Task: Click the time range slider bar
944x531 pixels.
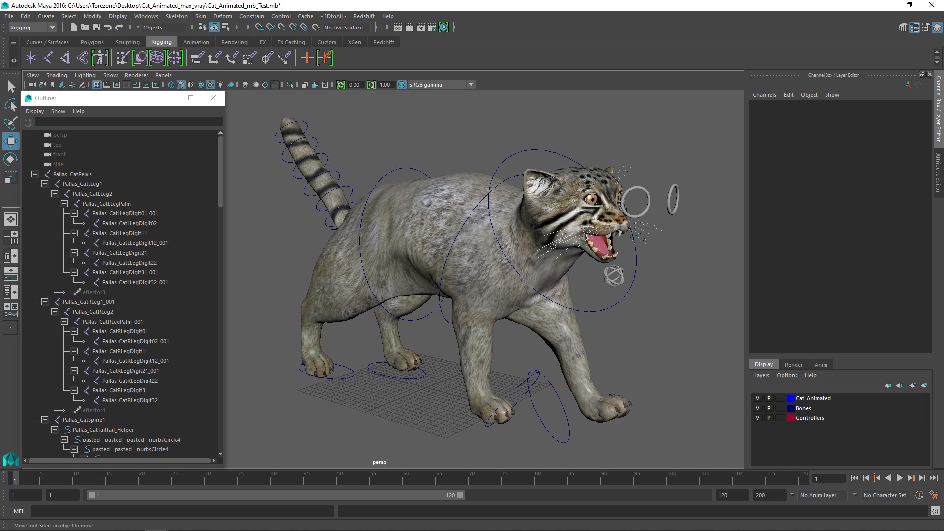Action: coord(275,495)
